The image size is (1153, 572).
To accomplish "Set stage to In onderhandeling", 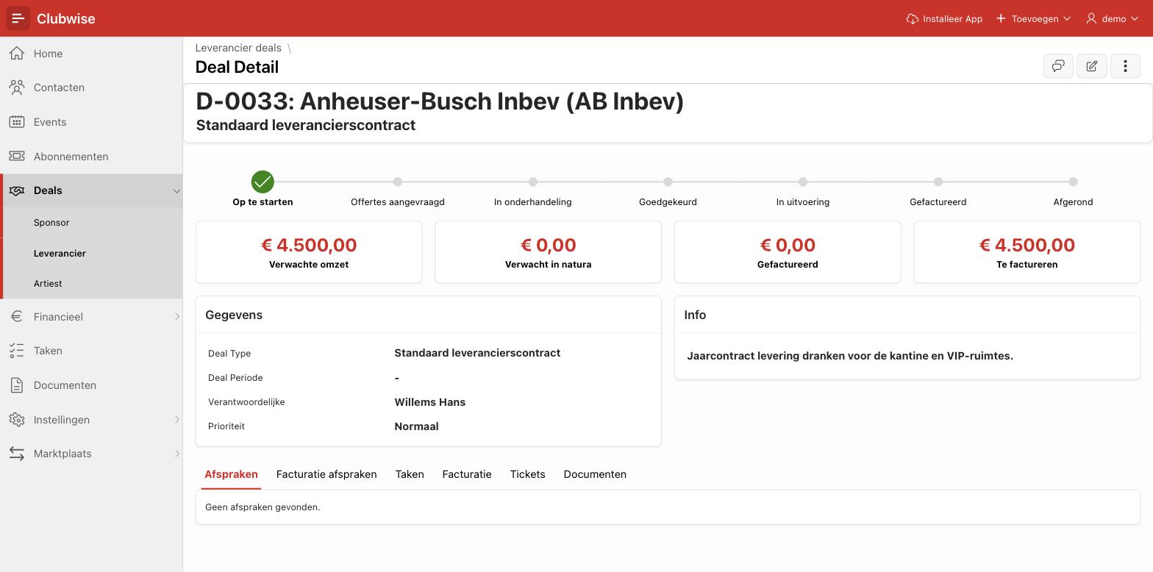I will (533, 182).
